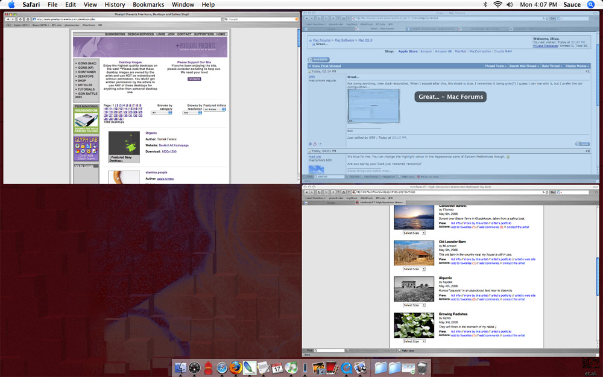Open the Bookmarks menu
This screenshot has width=603, height=377.
tap(148, 5)
